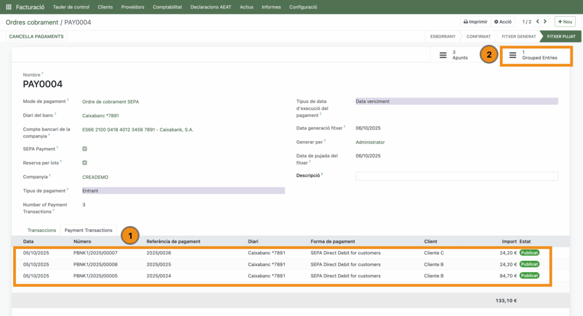The height and width of the screenshot is (316, 583).
Task: Open Tipus de pagament Entrant dropdown
Action: 183,191
